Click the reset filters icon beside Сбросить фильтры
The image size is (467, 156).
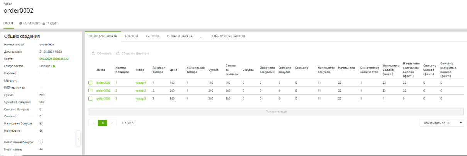click(x=117, y=54)
